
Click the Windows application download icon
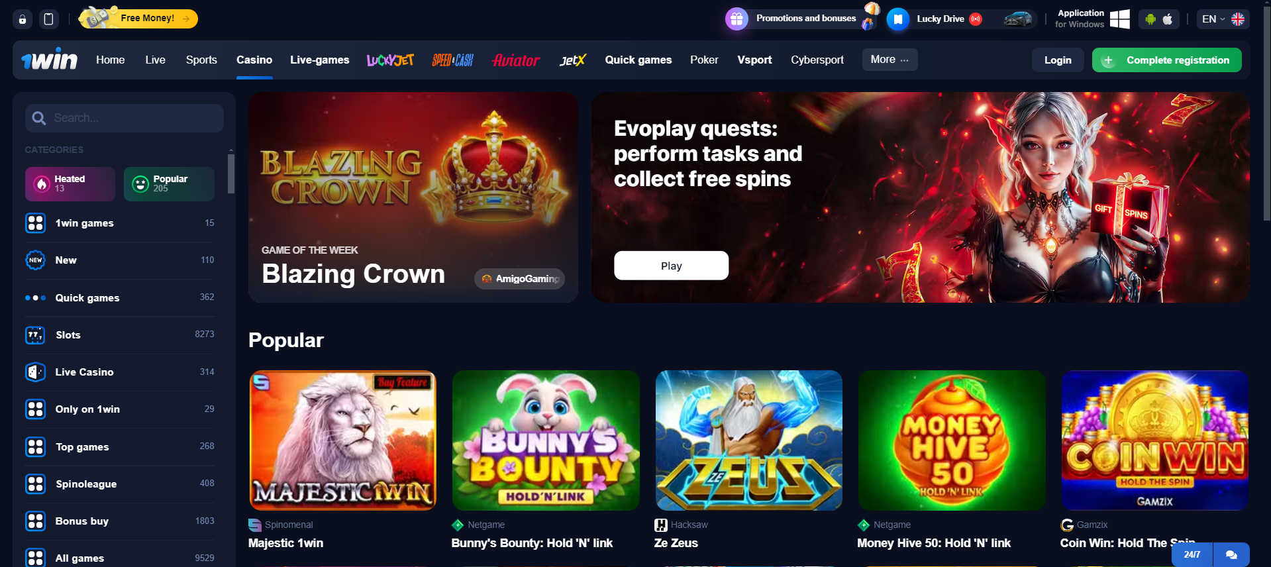1120,19
